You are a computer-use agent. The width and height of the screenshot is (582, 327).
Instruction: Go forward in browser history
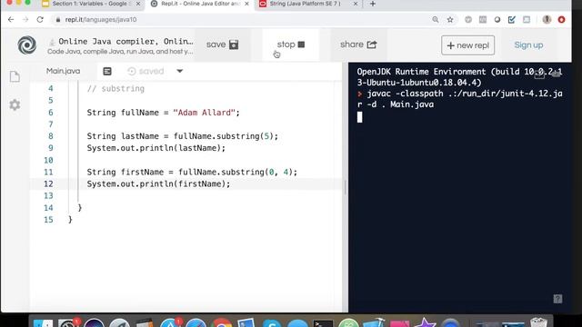[25, 20]
